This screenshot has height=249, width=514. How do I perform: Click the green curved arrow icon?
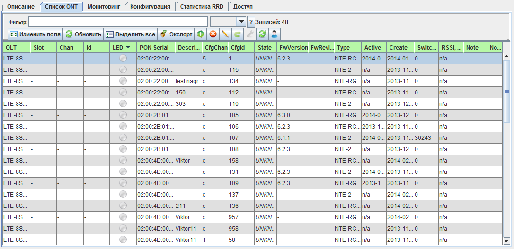[237, 34]
